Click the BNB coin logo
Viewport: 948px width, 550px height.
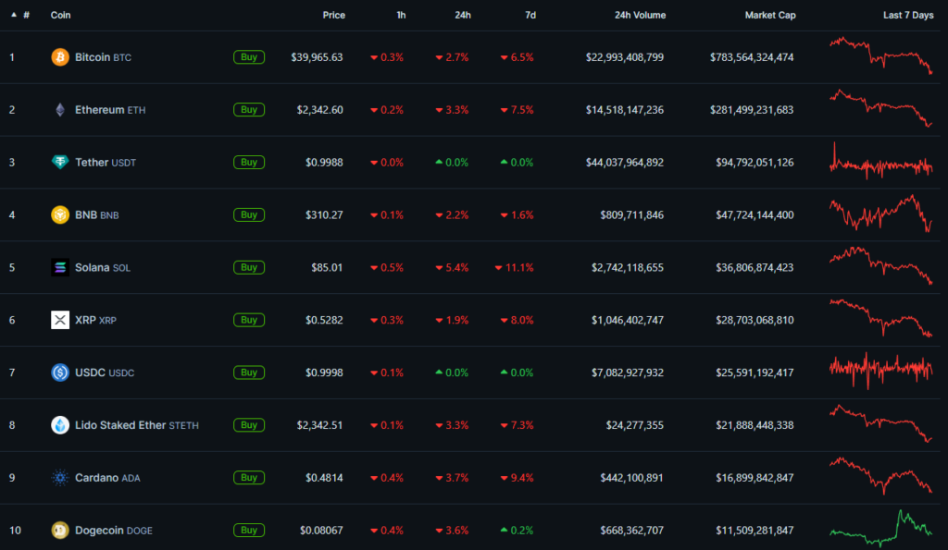coord(58,214)
